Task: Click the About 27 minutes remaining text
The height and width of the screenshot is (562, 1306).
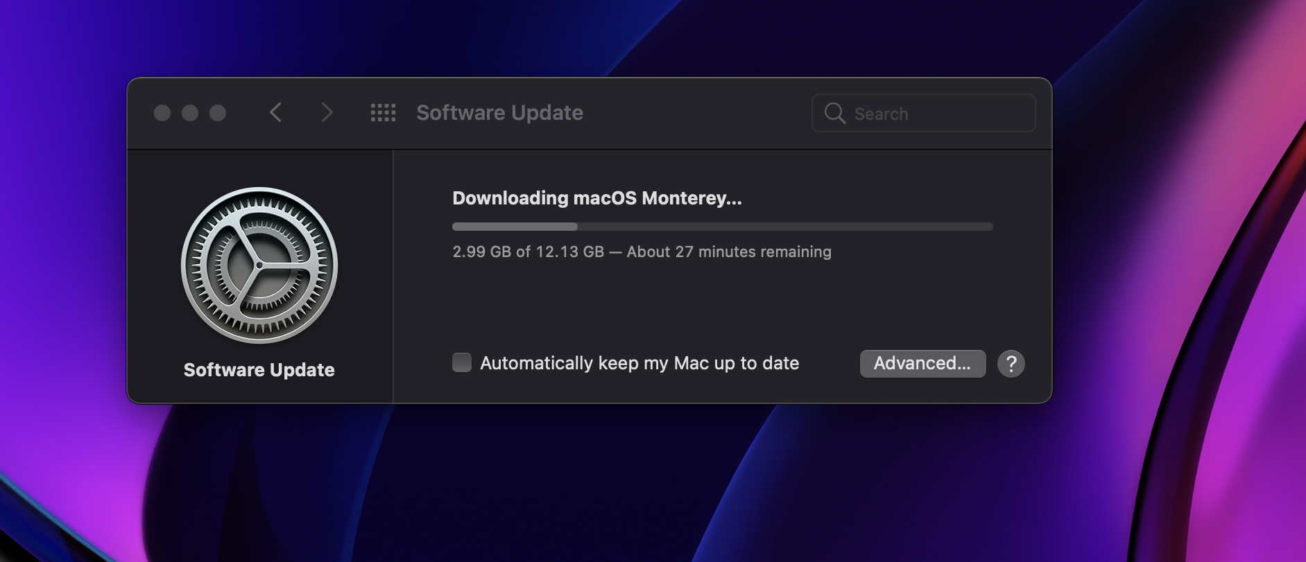Action: click(x=728, y=252)
